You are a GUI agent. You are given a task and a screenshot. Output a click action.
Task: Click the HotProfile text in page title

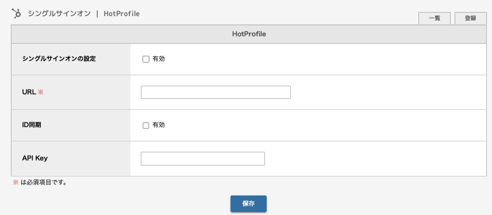tap(122, 14)
